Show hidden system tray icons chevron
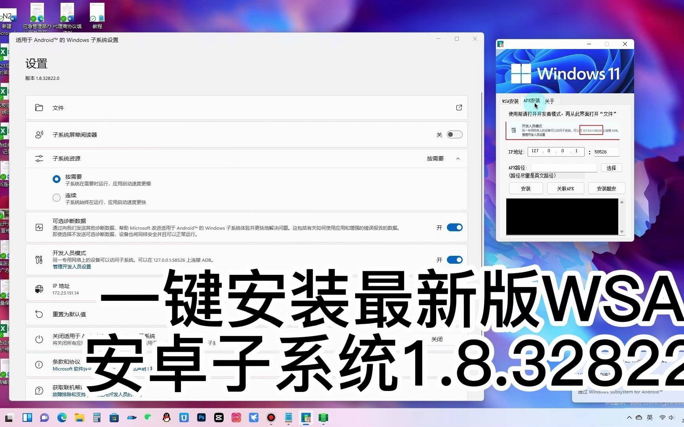The width and height of the screenshot is (684, 427). pos(629,418)
